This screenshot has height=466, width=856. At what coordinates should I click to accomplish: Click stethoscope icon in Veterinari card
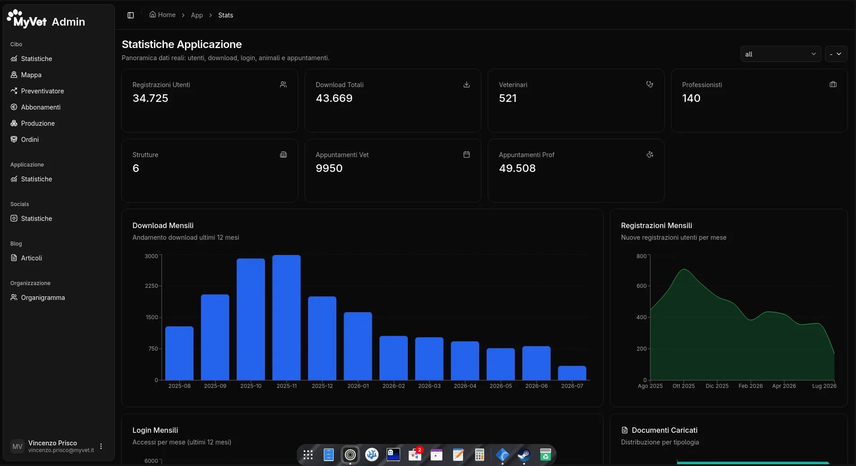click(x=650, y=84)
